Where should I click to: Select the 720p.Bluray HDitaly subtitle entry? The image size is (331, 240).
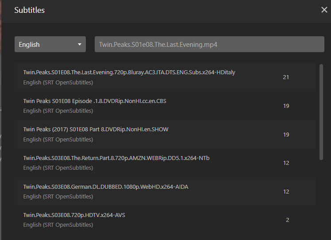165,77
